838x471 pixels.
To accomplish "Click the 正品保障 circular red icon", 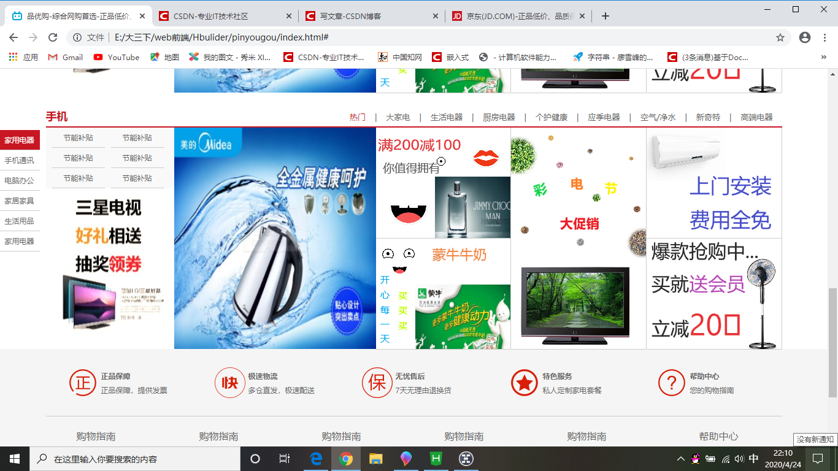I will click(83, 382).
